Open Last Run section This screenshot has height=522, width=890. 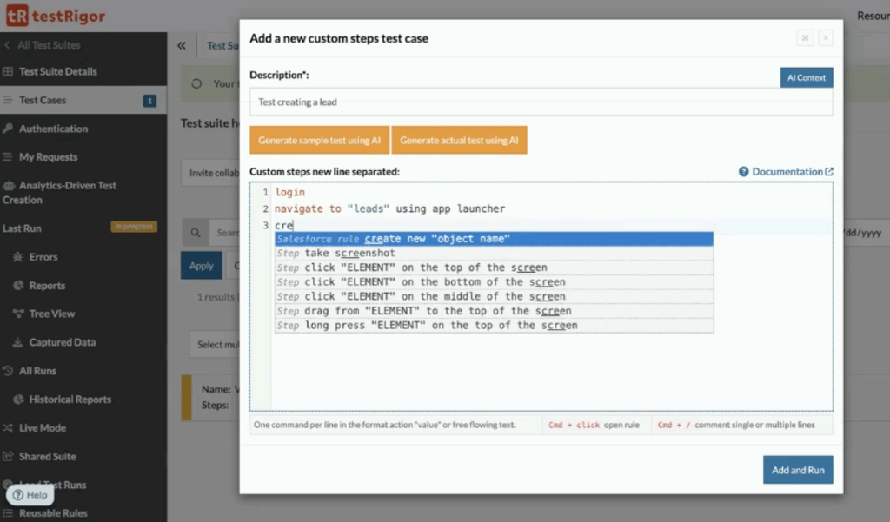pyautogui.click(x=22, y=228)
